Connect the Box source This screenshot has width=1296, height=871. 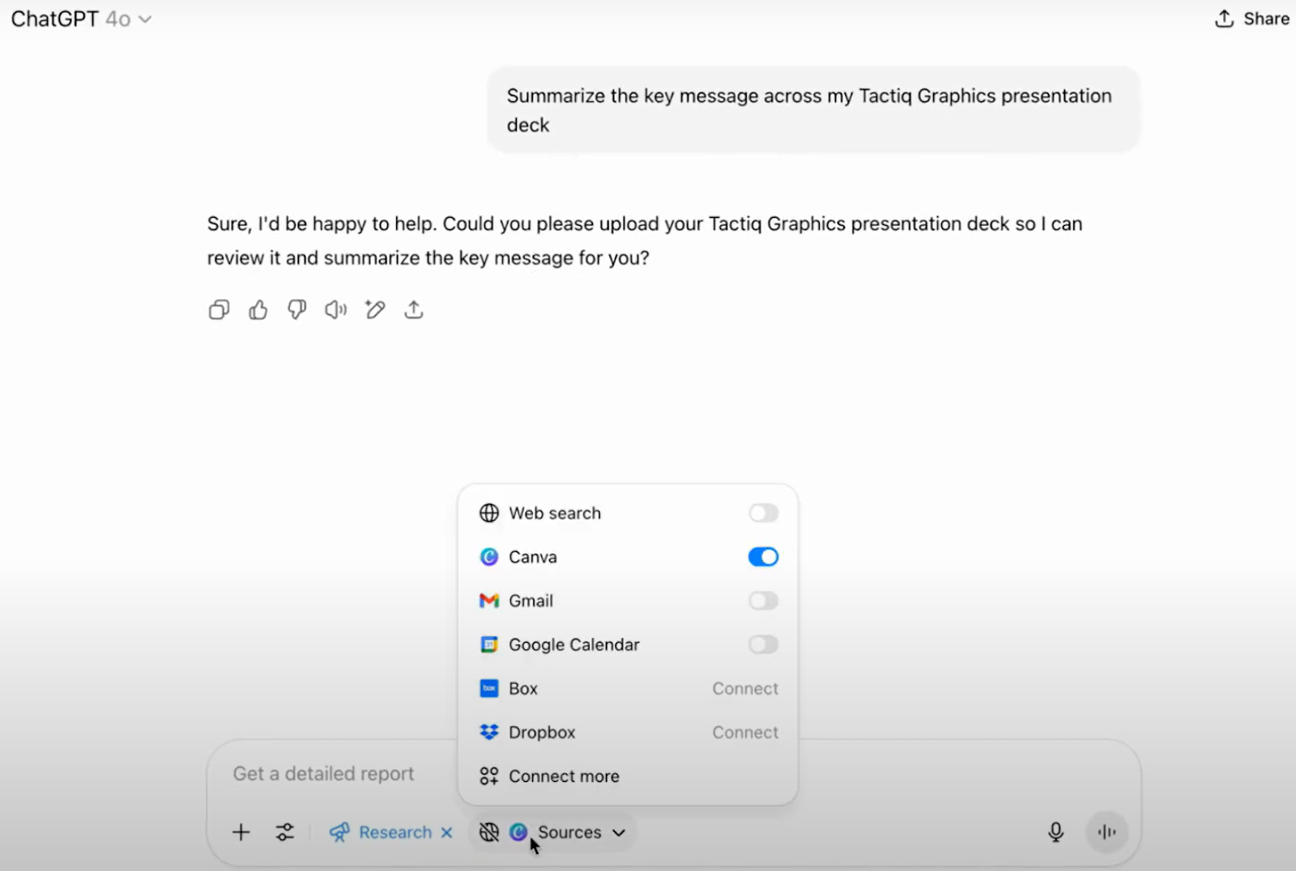click(x=745, y=688)
